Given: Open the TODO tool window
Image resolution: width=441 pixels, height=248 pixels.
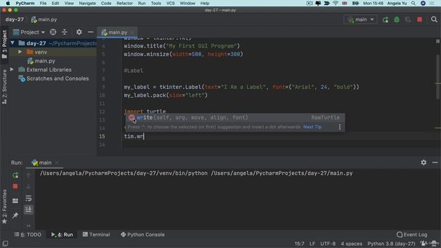Looking at the screenshot, I should pos(28,234).
